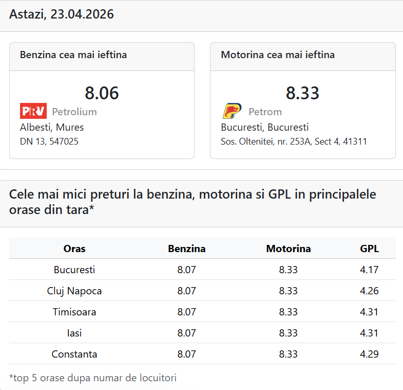This screenshot has width=403, height=390.
Task: Click the cheapest benzina price 8.06
Action: pyautogui.click(x=102, y=93)
